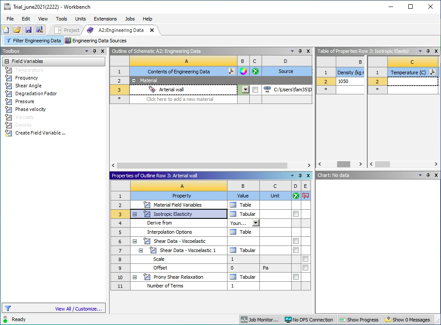Open the Derive from dropdown

pos(256,223)
